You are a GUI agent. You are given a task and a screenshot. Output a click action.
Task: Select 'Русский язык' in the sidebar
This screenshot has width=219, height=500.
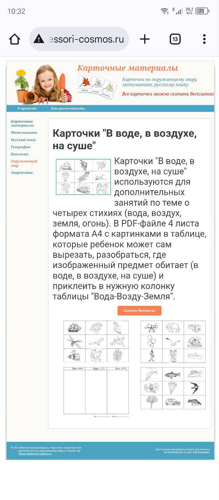click(23, 140)
